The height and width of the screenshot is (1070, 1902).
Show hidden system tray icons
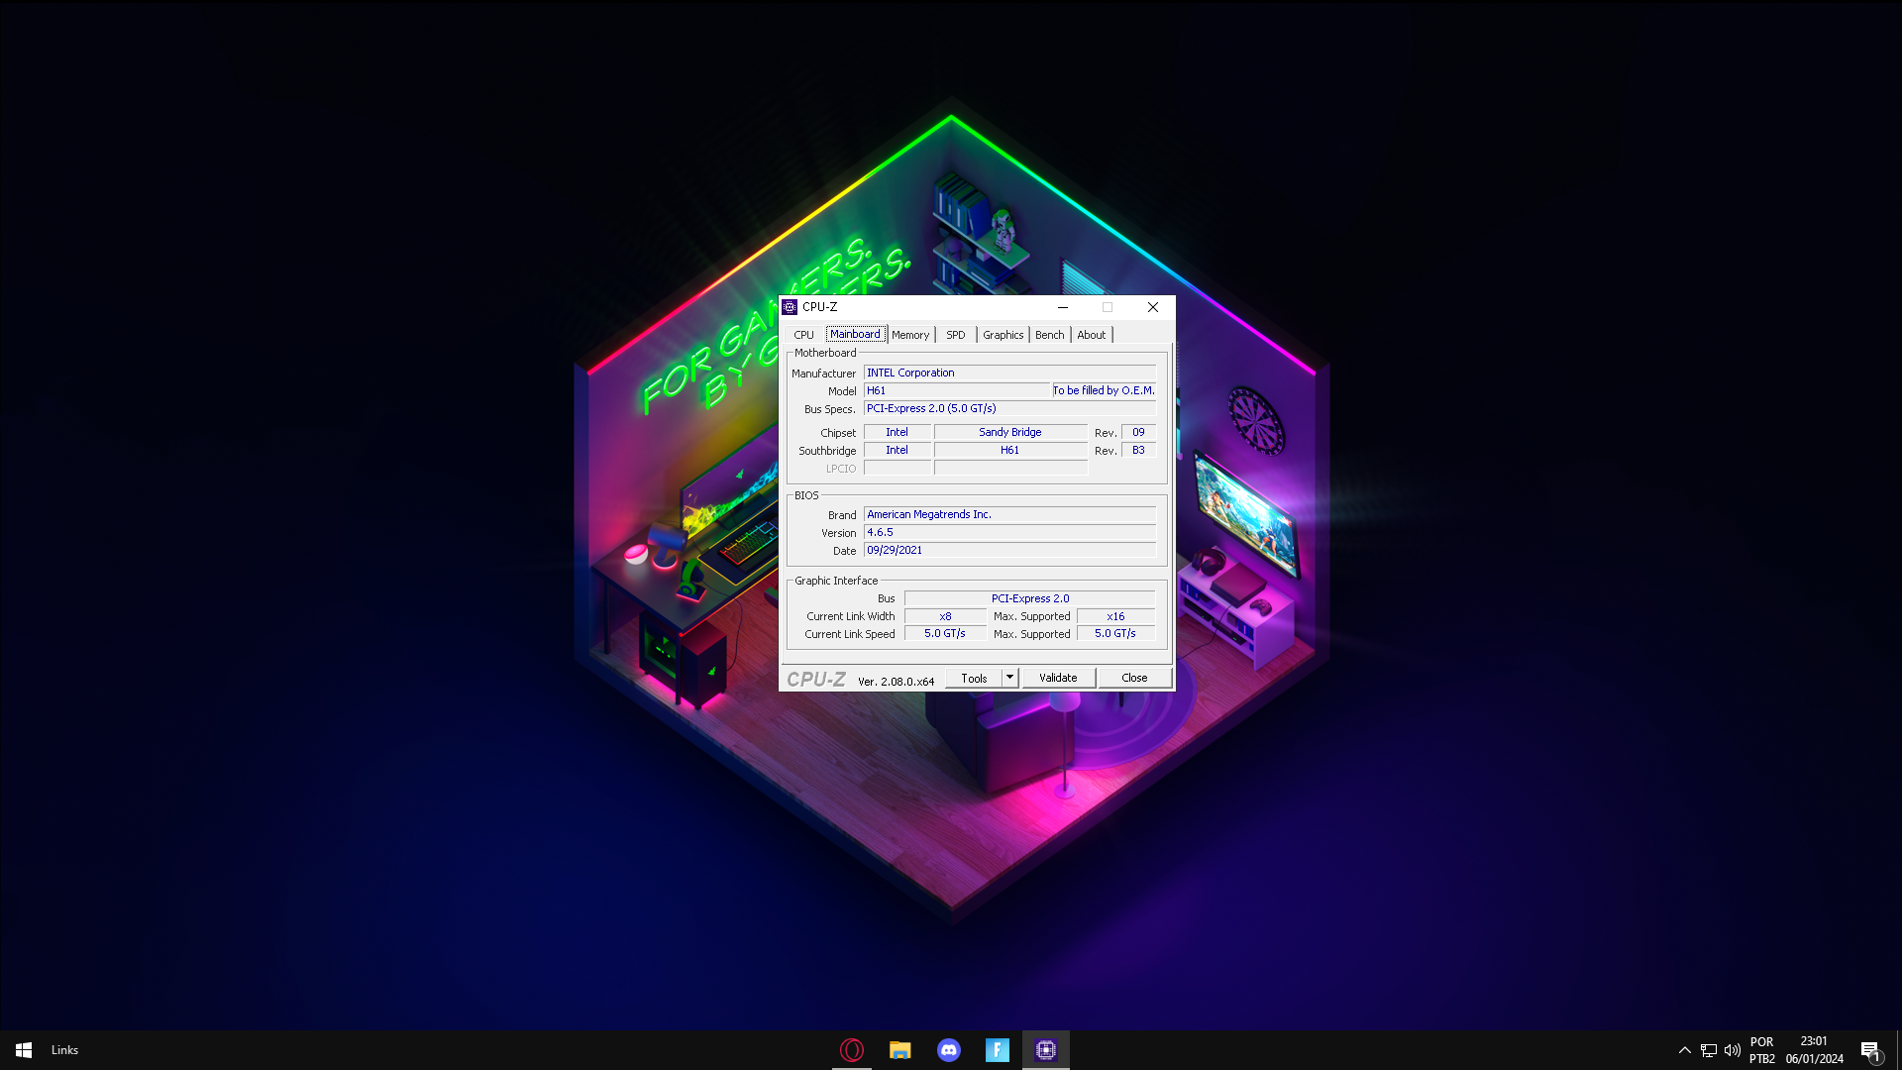(x=1684, y=1050)
